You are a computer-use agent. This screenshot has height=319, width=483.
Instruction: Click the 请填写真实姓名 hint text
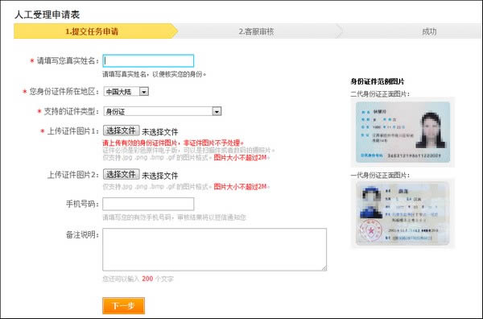(x=154, y=74)
